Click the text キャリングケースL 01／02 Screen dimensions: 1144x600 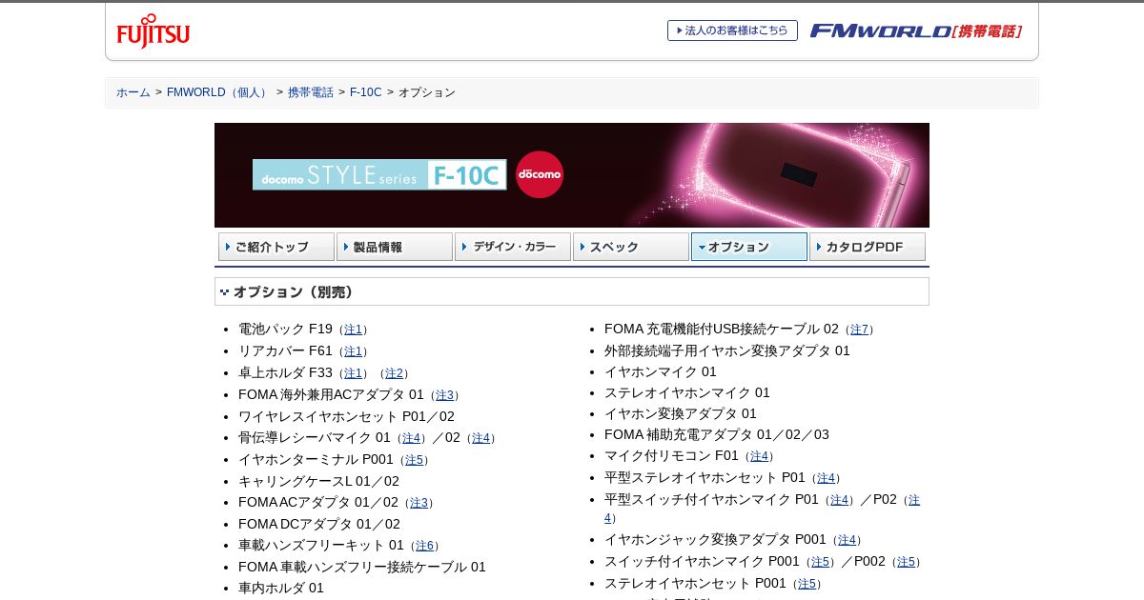(318, 481)
